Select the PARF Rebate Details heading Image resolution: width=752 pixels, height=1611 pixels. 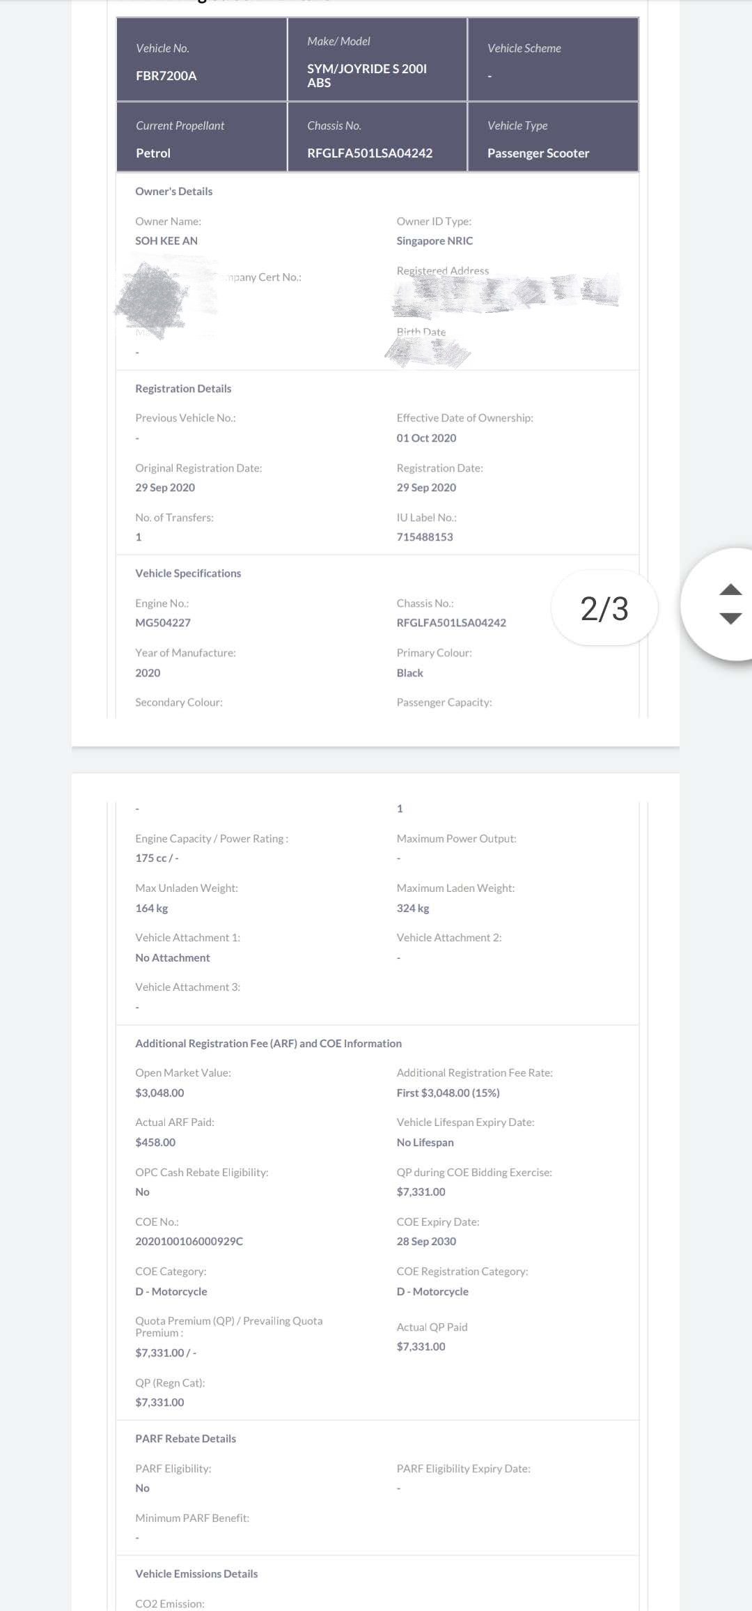(185, 1439)
